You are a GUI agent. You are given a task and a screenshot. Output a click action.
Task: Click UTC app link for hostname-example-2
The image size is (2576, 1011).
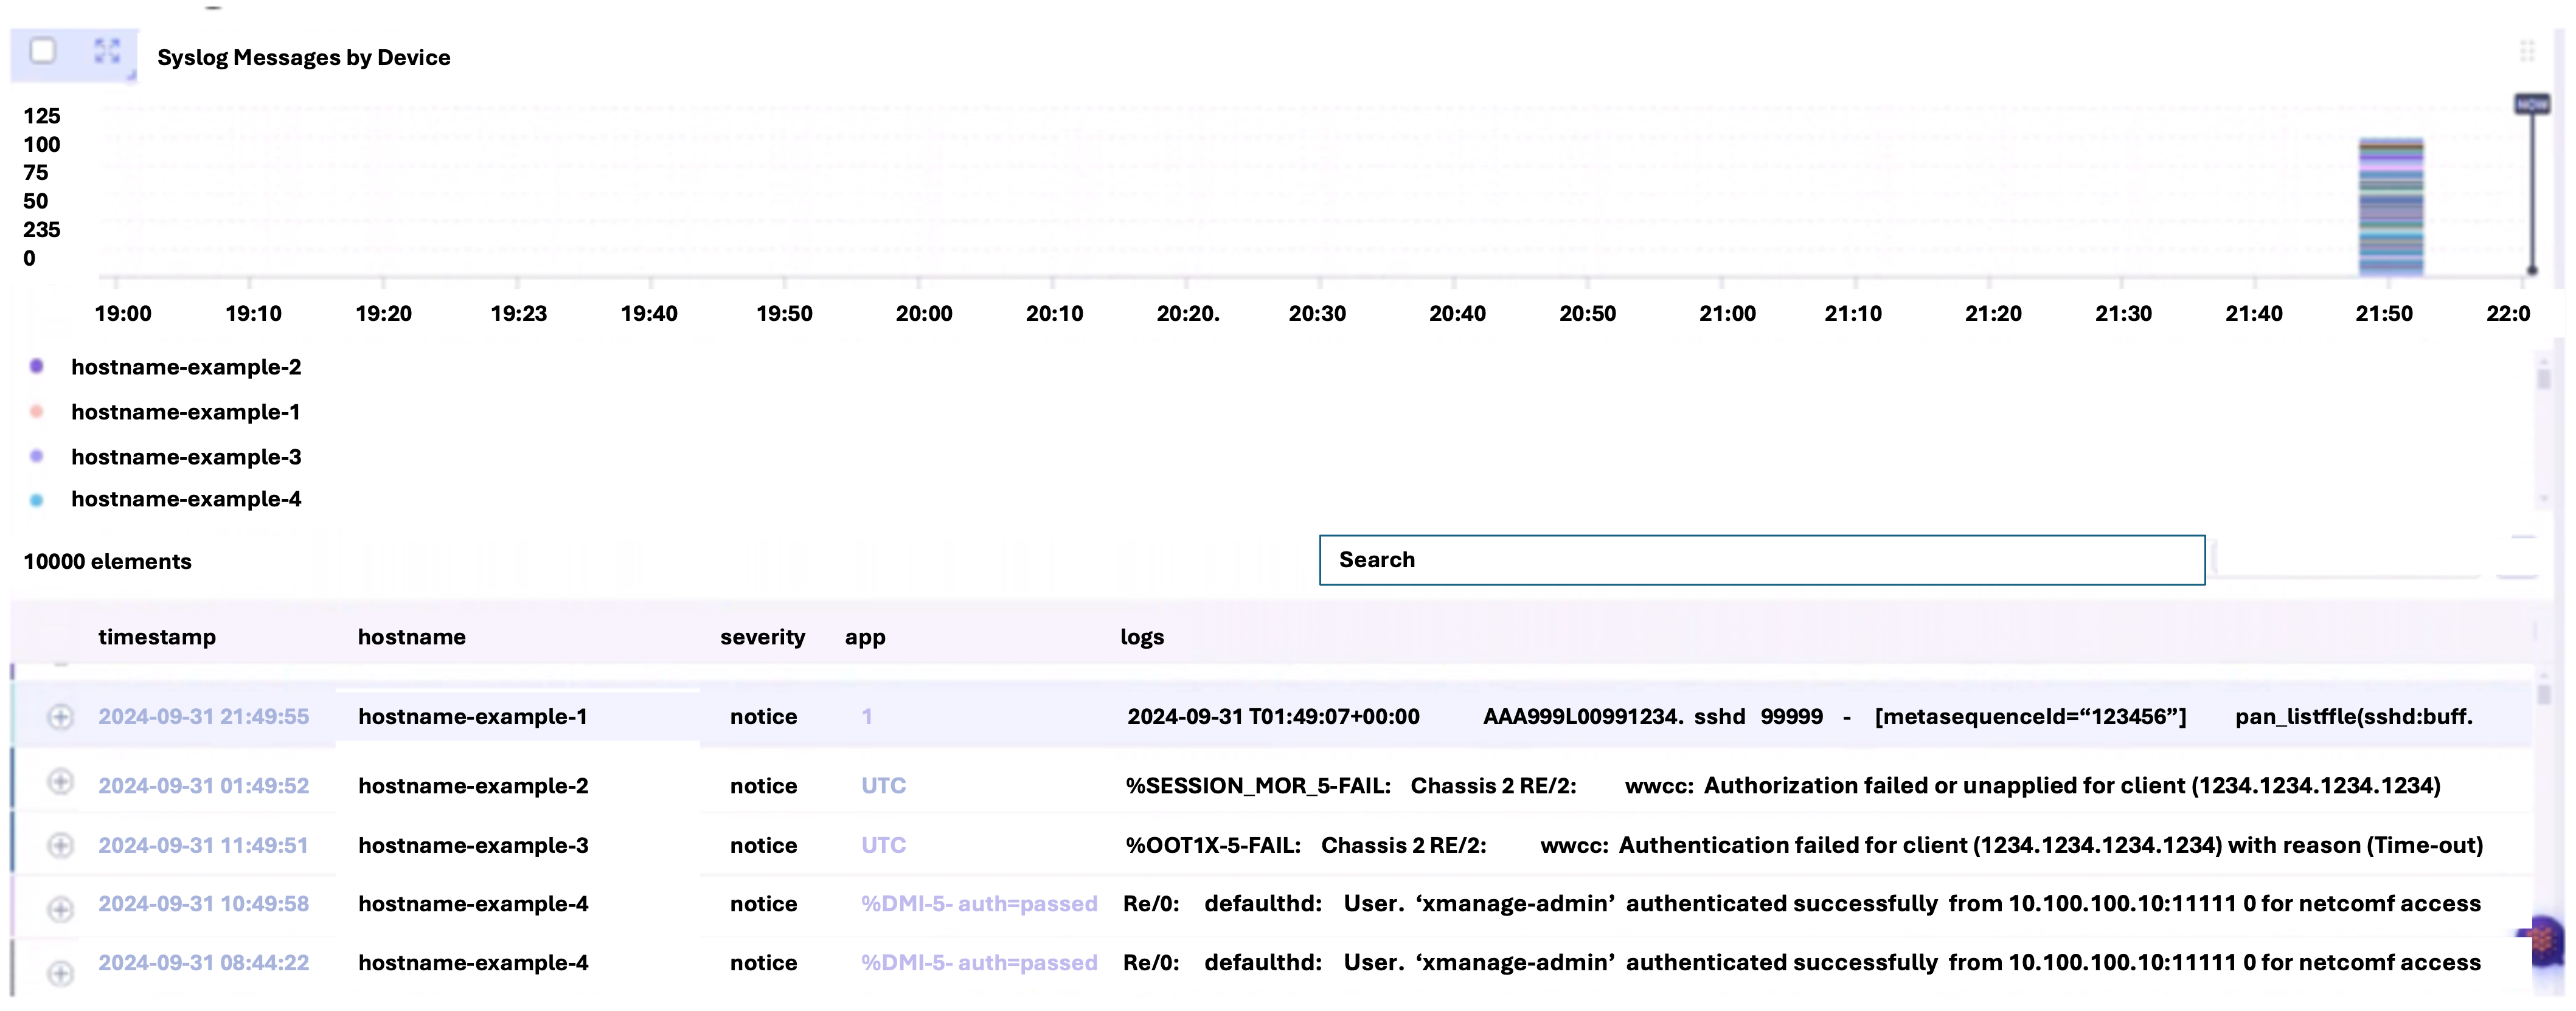[x=883, y=786]
